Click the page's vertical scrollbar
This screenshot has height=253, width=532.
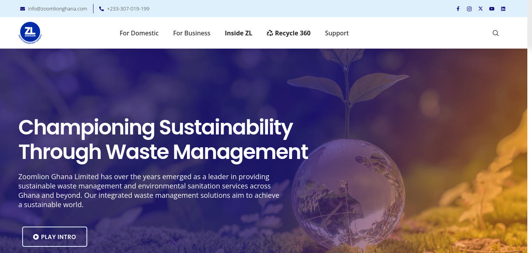click(530, 126)
